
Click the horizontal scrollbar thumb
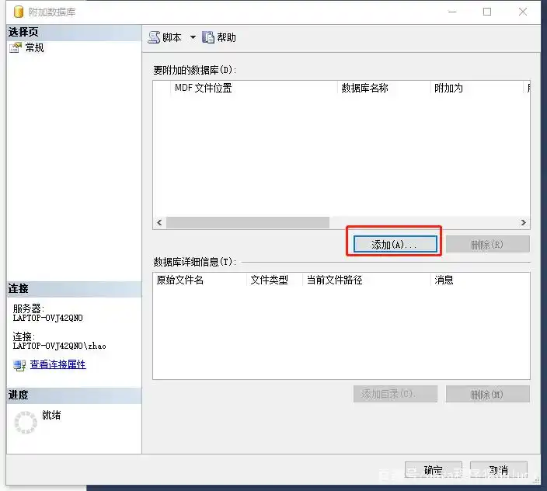point(248,222)
